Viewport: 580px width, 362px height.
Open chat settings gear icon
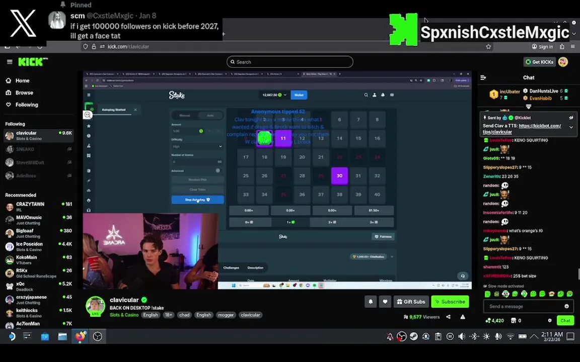click(550, 321)
